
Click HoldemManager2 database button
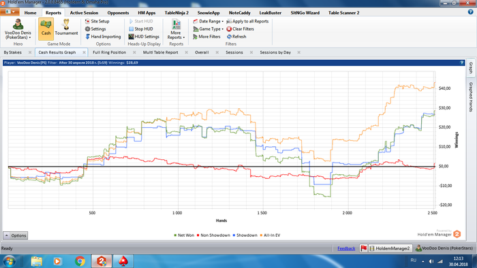[390, 248]
